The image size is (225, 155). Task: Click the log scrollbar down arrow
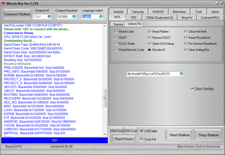pos(105,134)
